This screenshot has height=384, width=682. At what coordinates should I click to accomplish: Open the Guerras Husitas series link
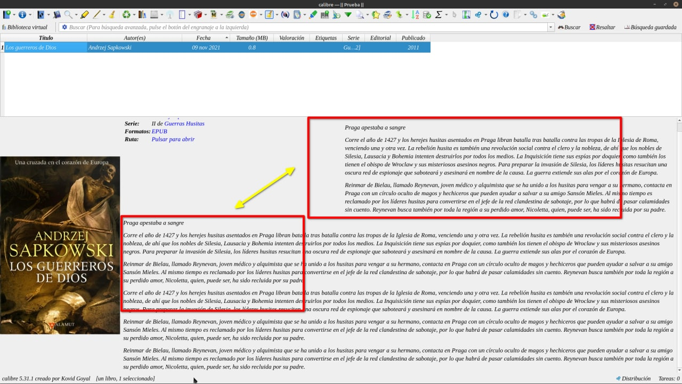184,124
